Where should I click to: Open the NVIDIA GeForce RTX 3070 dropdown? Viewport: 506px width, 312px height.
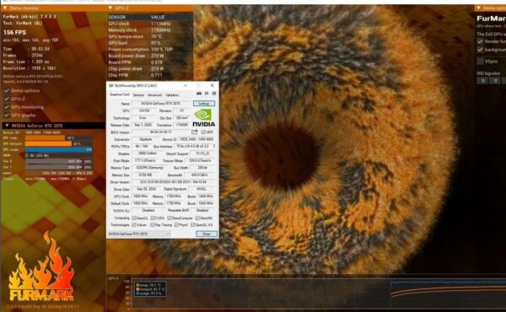pos(139,234)
